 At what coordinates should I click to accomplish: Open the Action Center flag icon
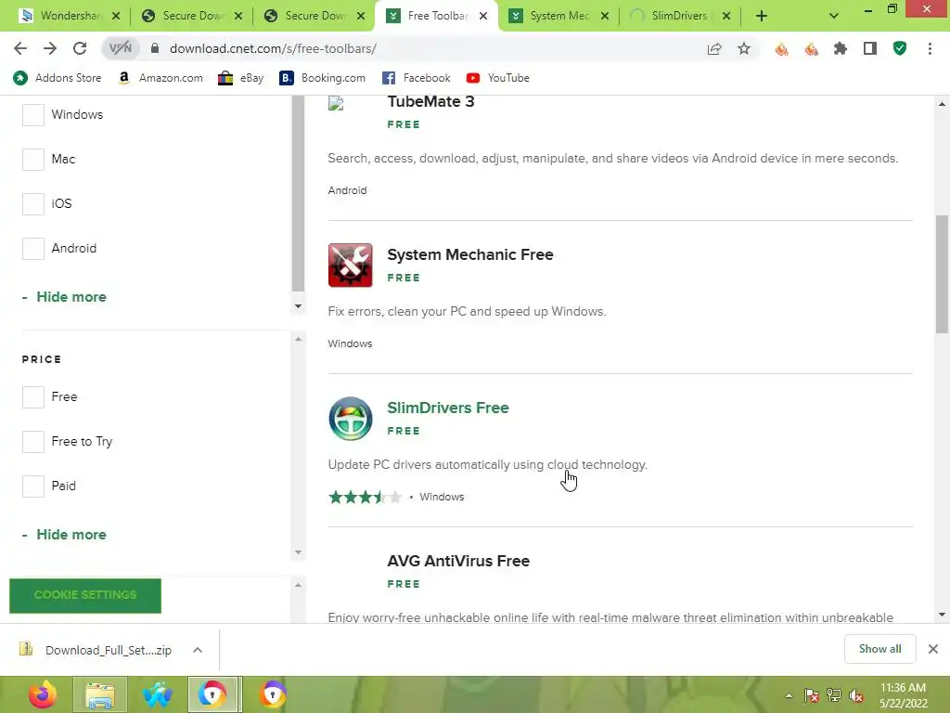812,695
